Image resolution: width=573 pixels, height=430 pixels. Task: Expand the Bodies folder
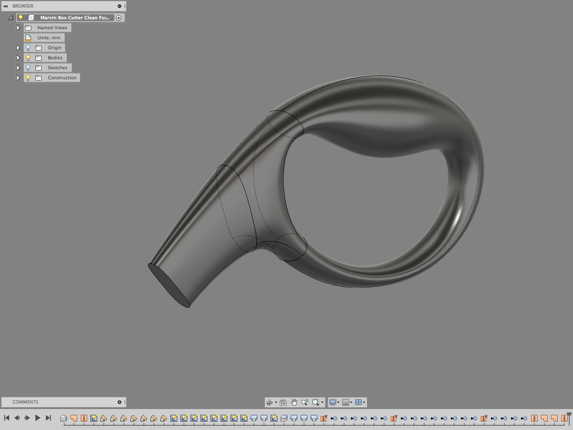tap(18, 58)
